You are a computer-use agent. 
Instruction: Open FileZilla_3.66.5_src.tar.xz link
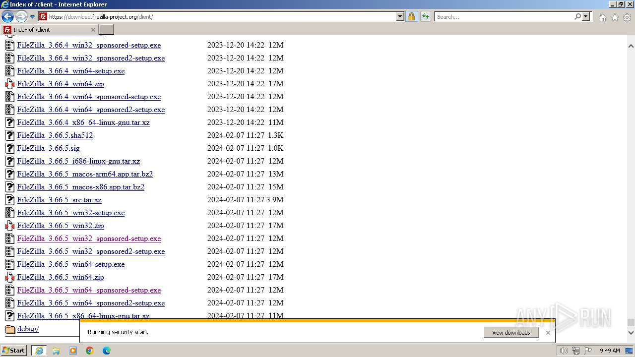pyautogui.click(x=60, y=200)
